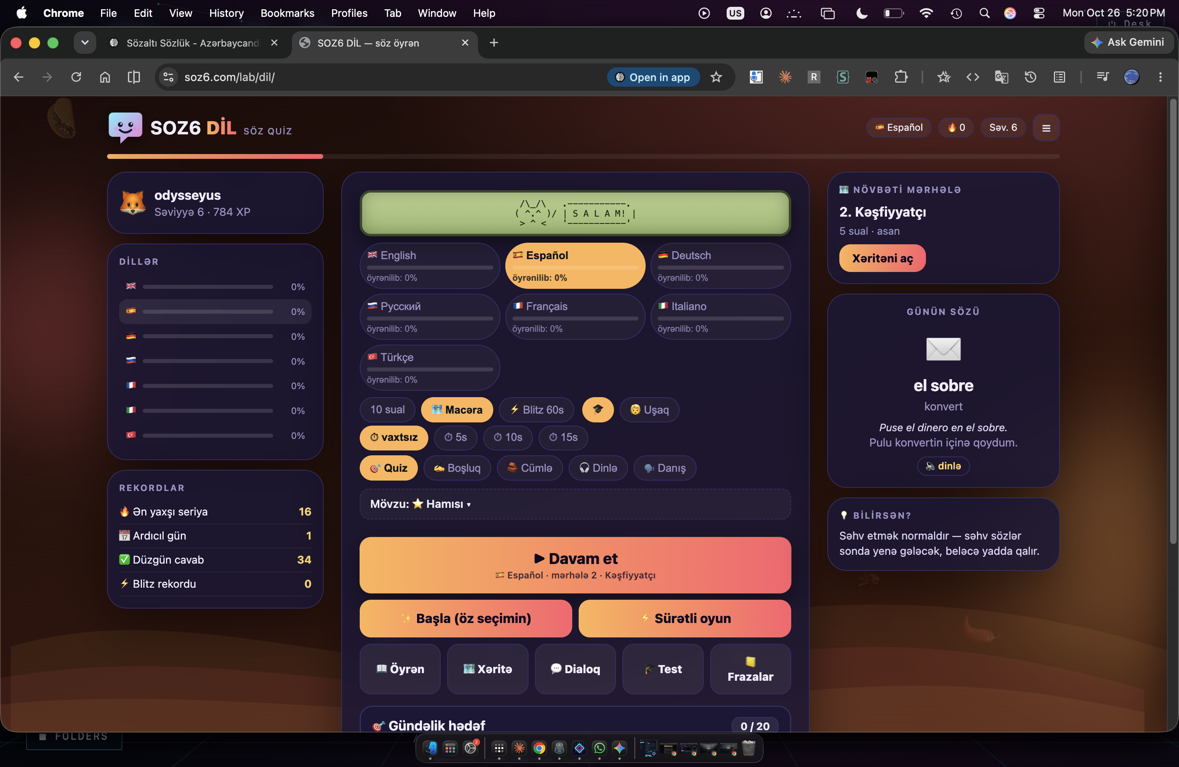This screenshot has width=1179, height=767.
Task: Reload the page
Action: [x=76, y=77]
